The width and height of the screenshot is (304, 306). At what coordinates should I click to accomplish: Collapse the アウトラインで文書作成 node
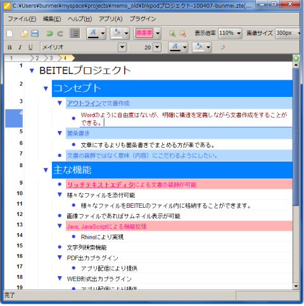[x=60, y=103]
